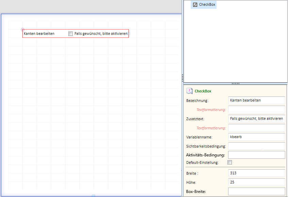Focus the Variablenname field containing kbearb

pyautogui.click(x=257, y=137)
